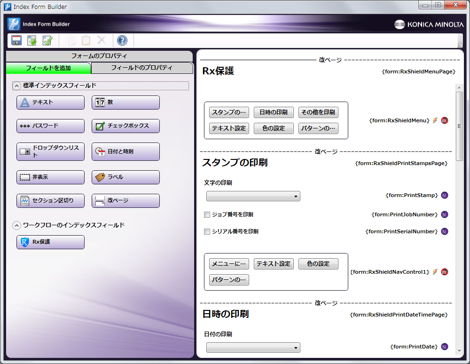The width and height of the screenshot is (470, 364).
Task: Add a 改ページ (page break) field
Action: tap(125, 201)
